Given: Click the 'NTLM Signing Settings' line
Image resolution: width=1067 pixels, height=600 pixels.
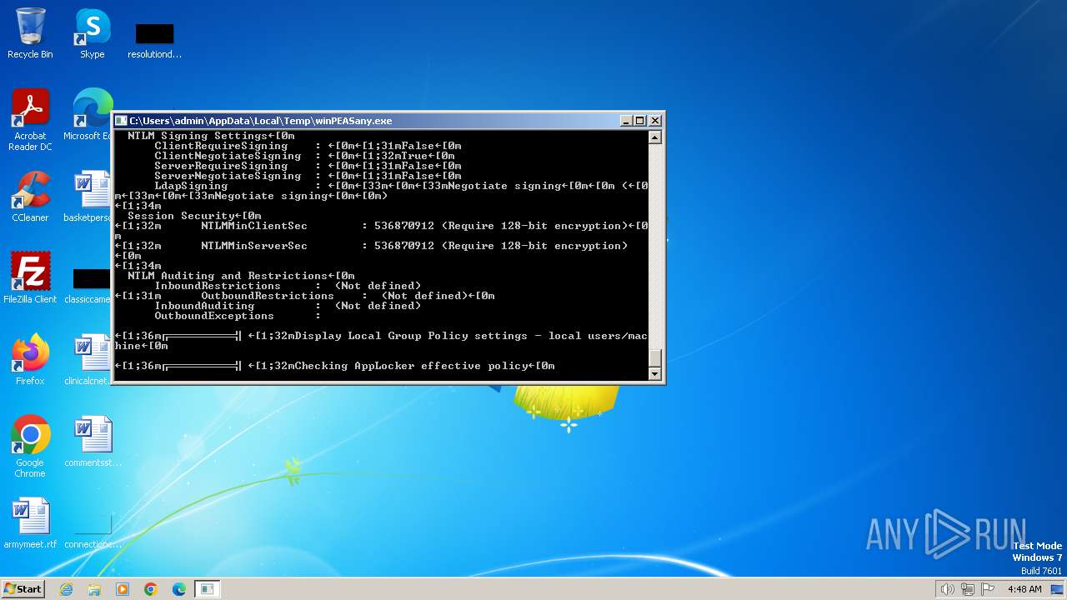Looking at the screenshot, I should coord(211,136).
